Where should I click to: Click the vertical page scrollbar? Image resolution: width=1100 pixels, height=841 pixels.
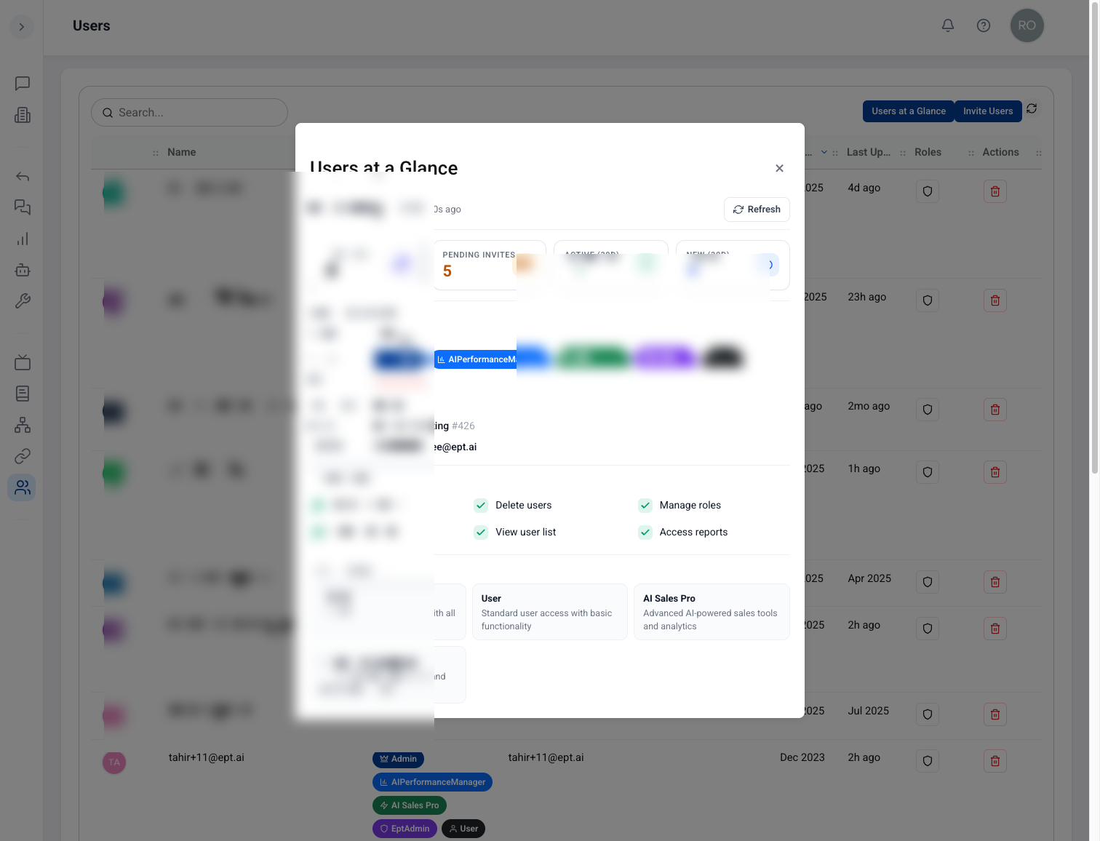pyautogui.click(x=1094, y=237)
